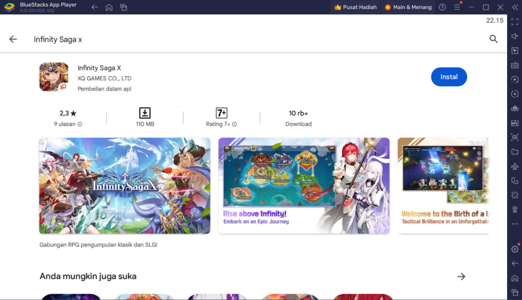522x300 pixels.
Task: Mute audio using the sidebar volume icon
Action: (514, 36)
